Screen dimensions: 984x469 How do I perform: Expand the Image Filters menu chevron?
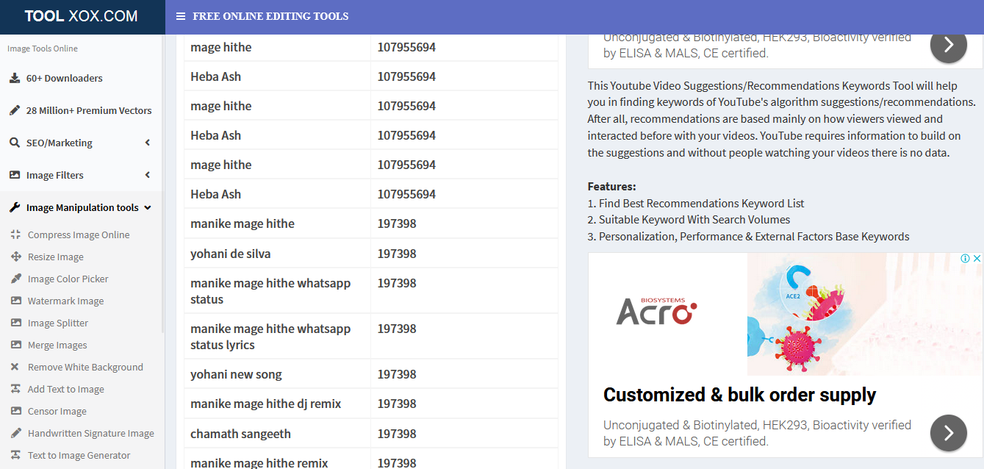click(147, 175)
